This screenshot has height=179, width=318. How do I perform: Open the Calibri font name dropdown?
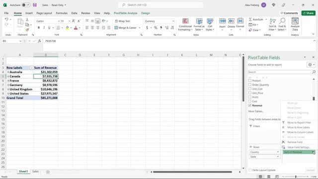coord(59,21)
